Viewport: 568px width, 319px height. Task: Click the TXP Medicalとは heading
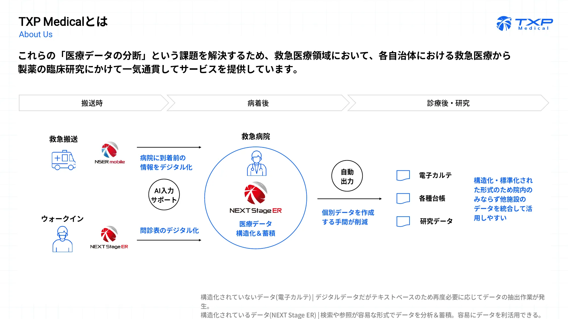(x=63, y=22)
